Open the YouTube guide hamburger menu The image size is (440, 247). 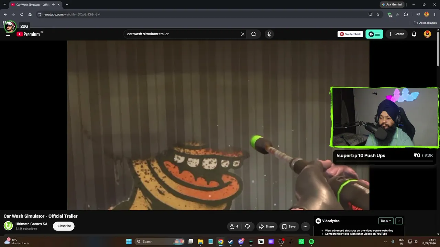tap(8, 34)
